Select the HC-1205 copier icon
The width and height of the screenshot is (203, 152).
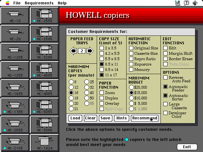click(15, 52)
